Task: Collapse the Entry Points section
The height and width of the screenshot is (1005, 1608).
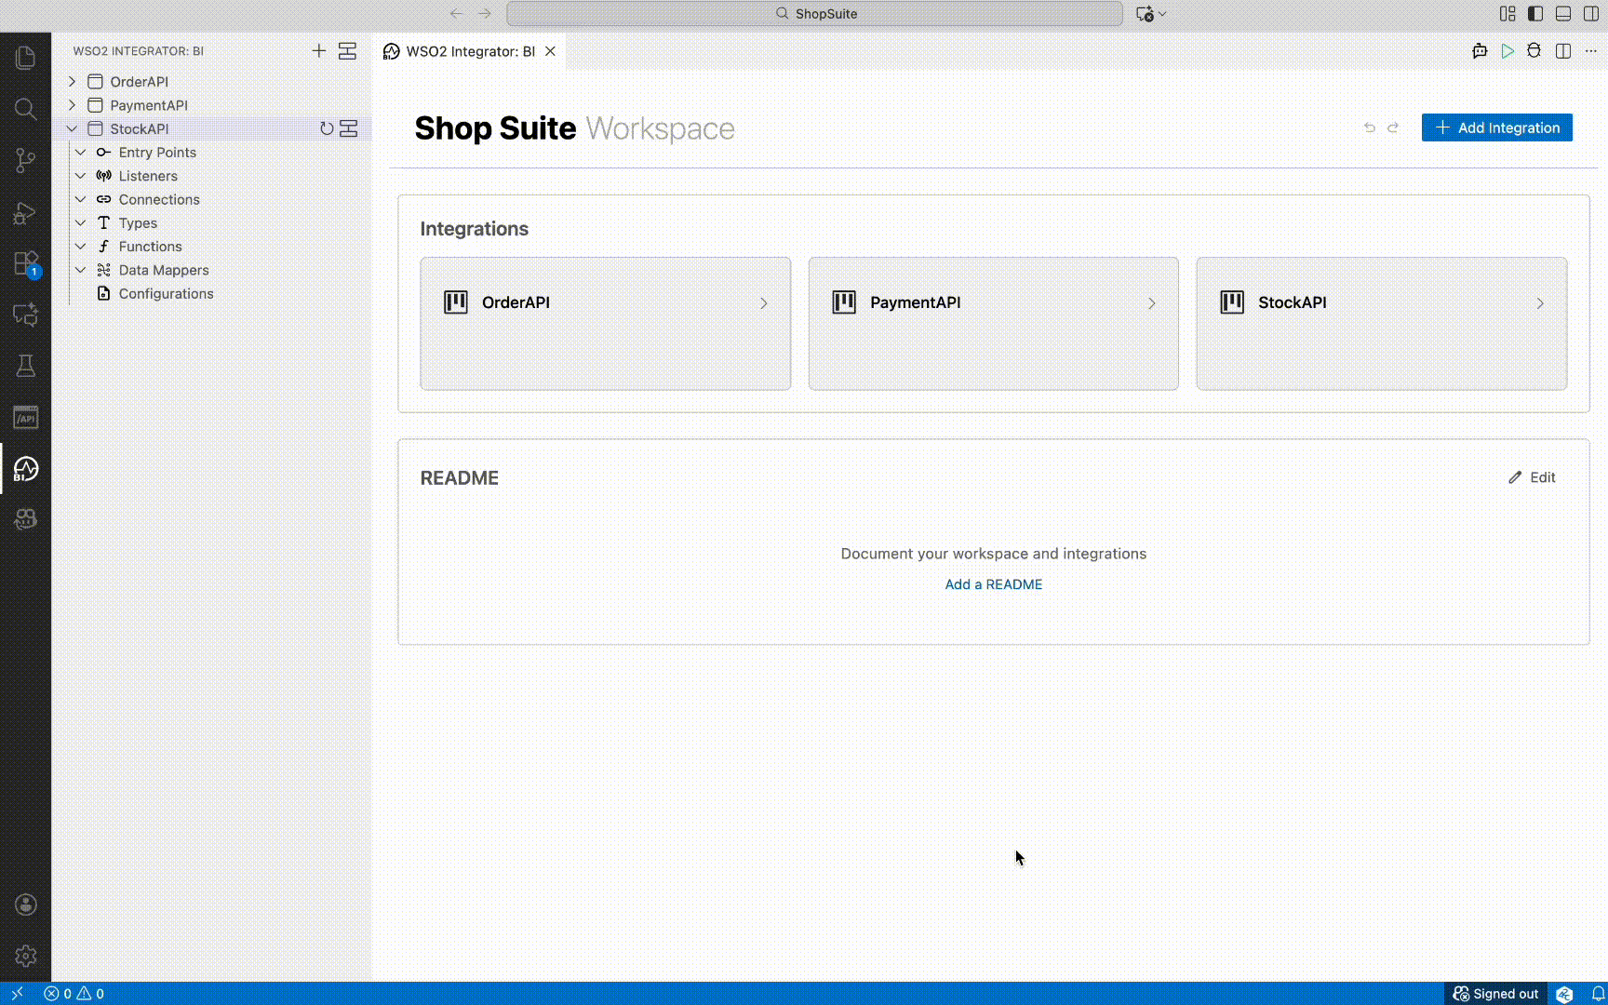Action: 80,152
